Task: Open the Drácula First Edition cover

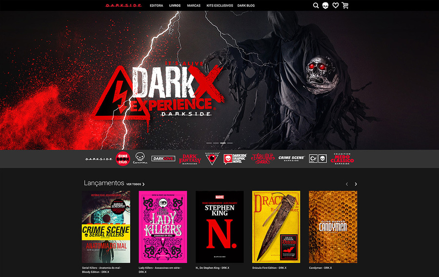Action: tap(277, 227)
